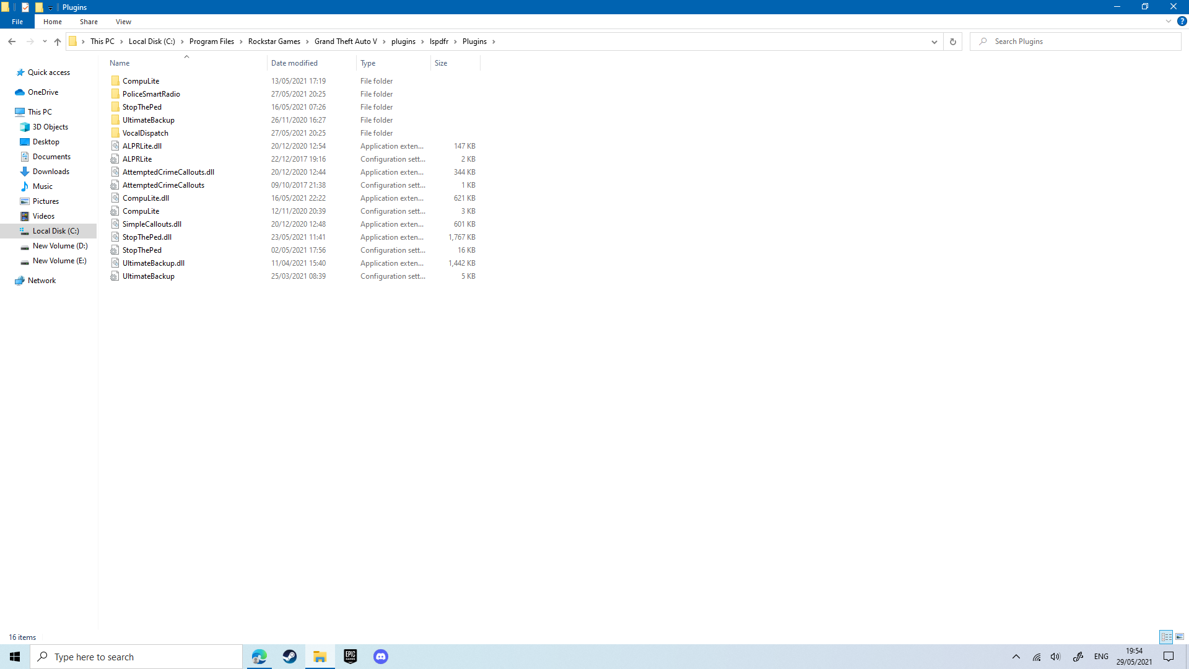Open the Help question mark icon

1182,21
